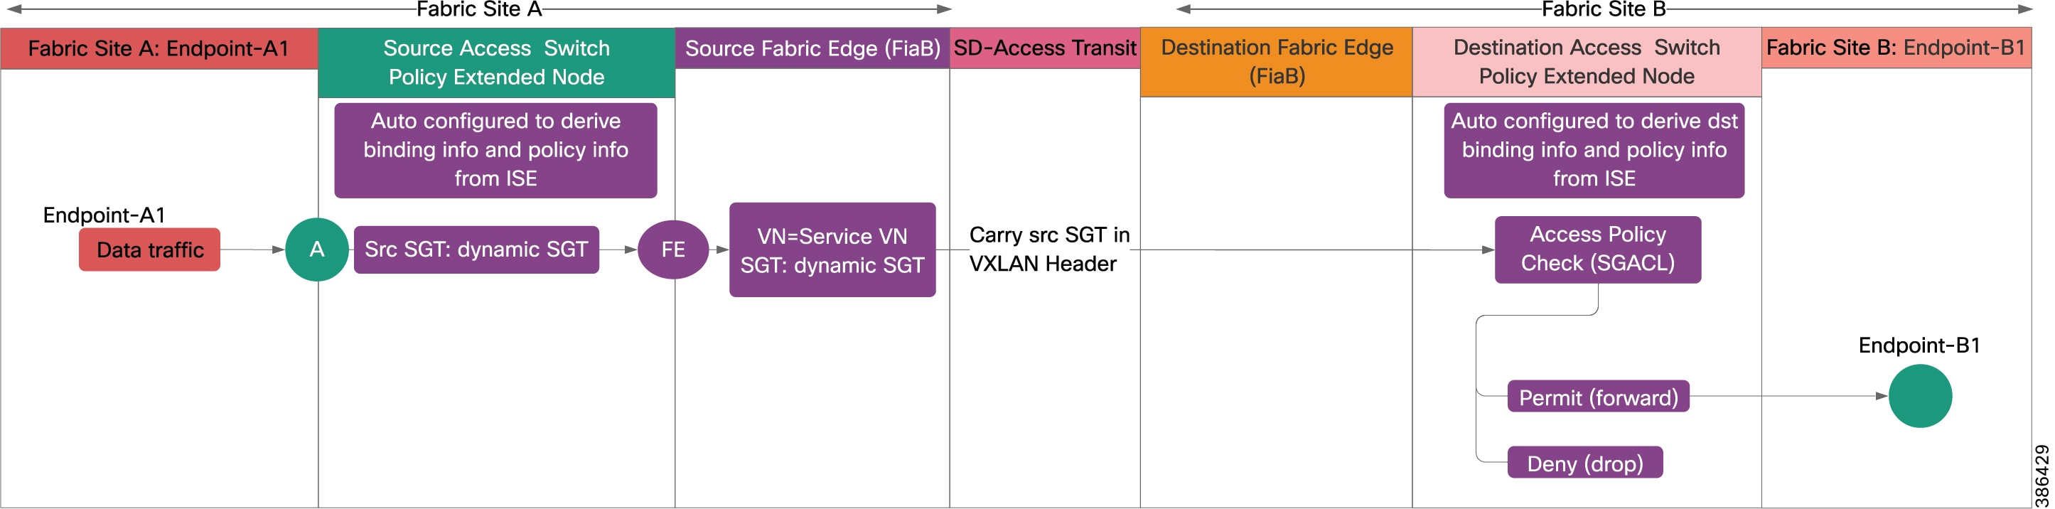Click the red Data traffic box
This screenshot has width=2055, height=509.
(150, 250)
